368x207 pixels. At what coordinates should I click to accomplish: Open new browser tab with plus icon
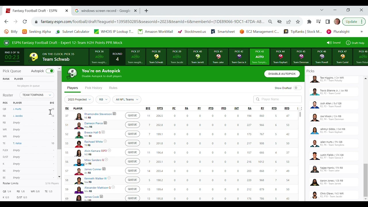point(146,11)
